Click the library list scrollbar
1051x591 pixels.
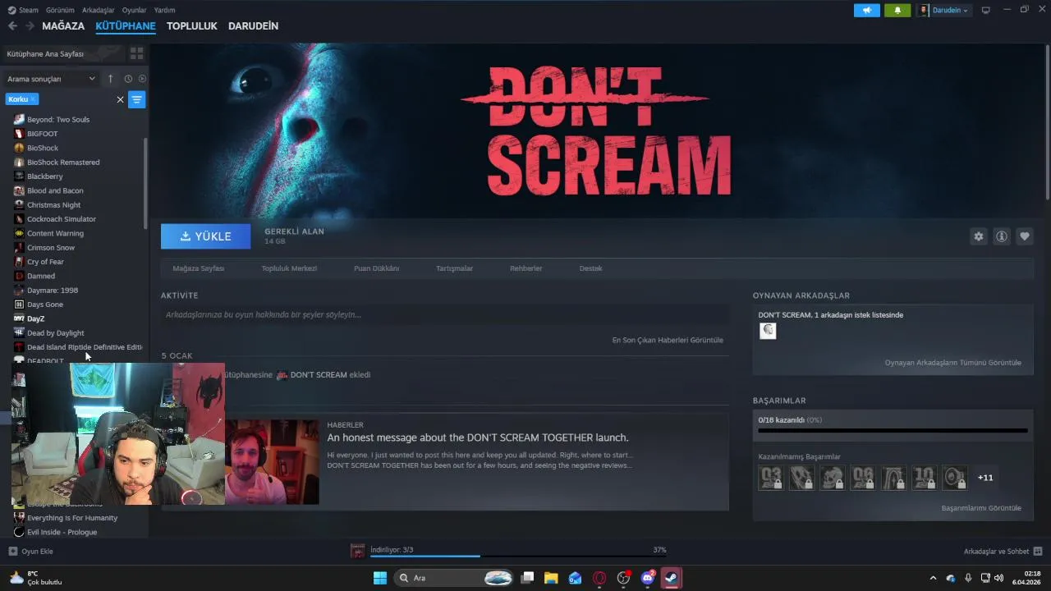(x=146, y=183)
